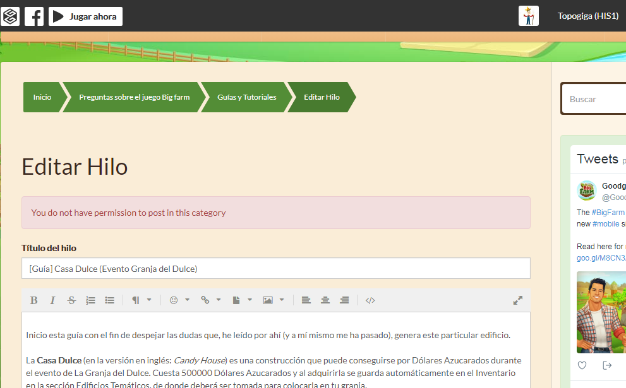The image size is (626, 388).
Task: Align text right in editor
Action: click(344, 300)
